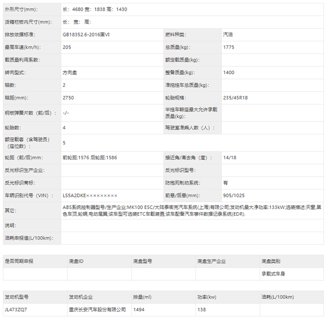The image size is (326, 318).
Task: Click the 发动机企业 column header
Action: 81,297
